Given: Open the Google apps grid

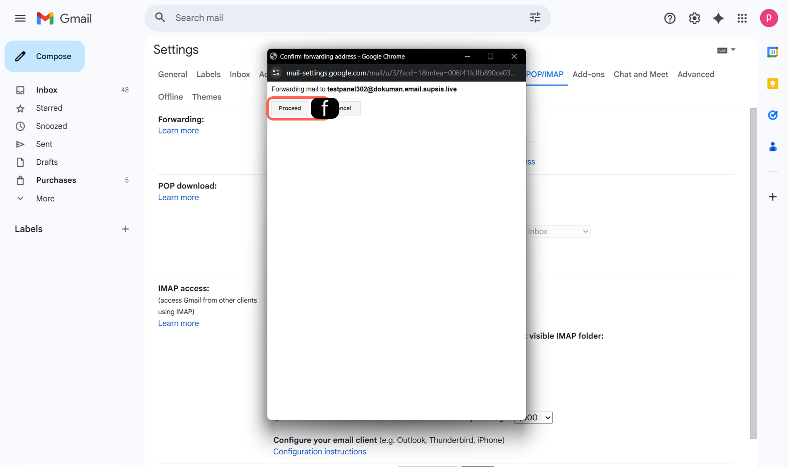Looking at the screenshot, I should [x=742, y=18].
